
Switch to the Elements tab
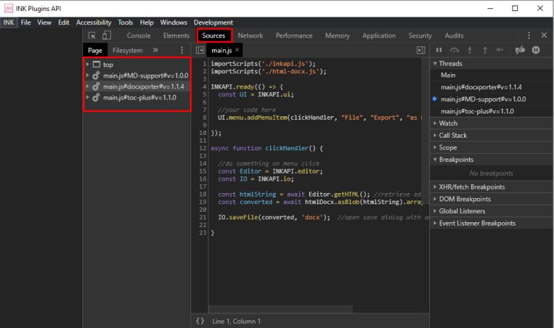coord(177,36)
